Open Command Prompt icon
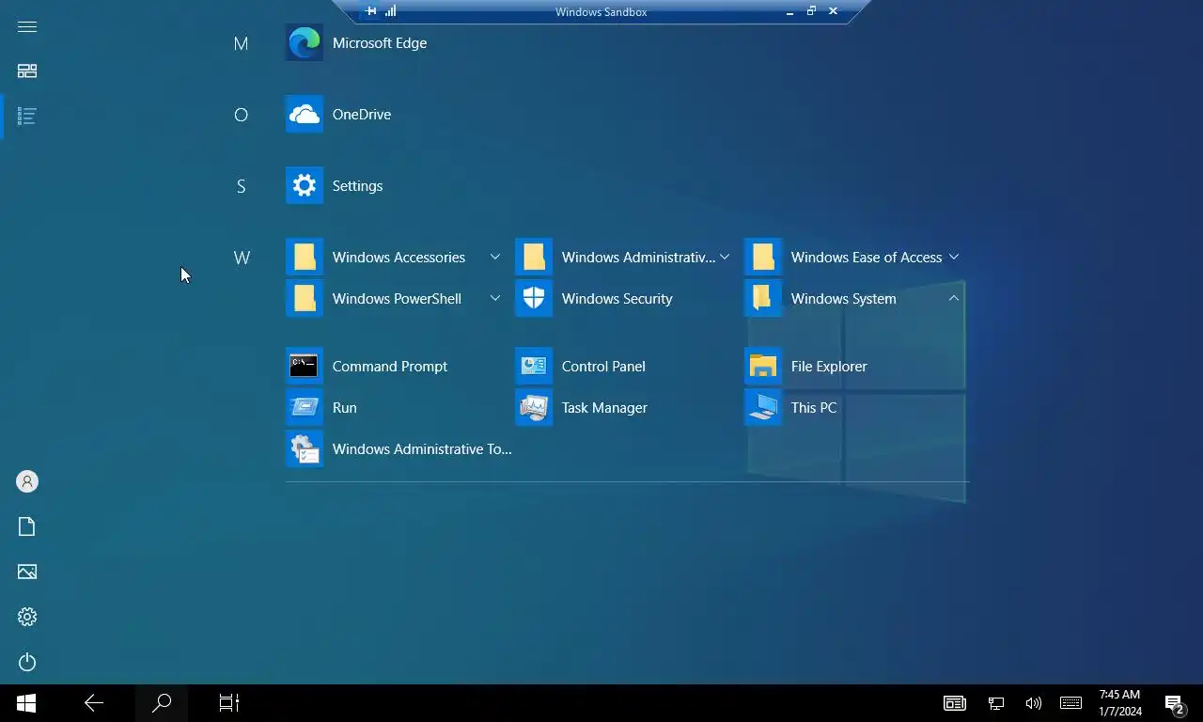 (305, 367)
